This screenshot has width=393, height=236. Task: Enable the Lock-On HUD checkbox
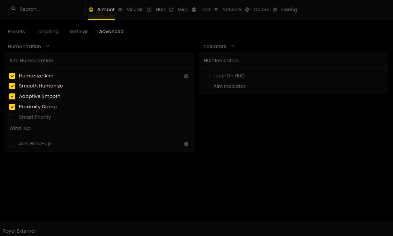pos(207,76)
